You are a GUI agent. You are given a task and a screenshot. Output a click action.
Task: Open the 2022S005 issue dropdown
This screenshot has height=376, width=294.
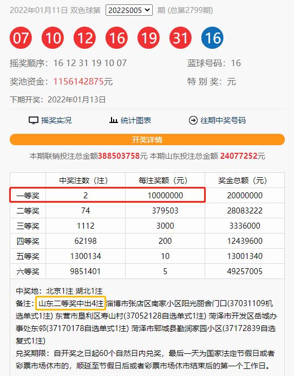click(129, 10)
